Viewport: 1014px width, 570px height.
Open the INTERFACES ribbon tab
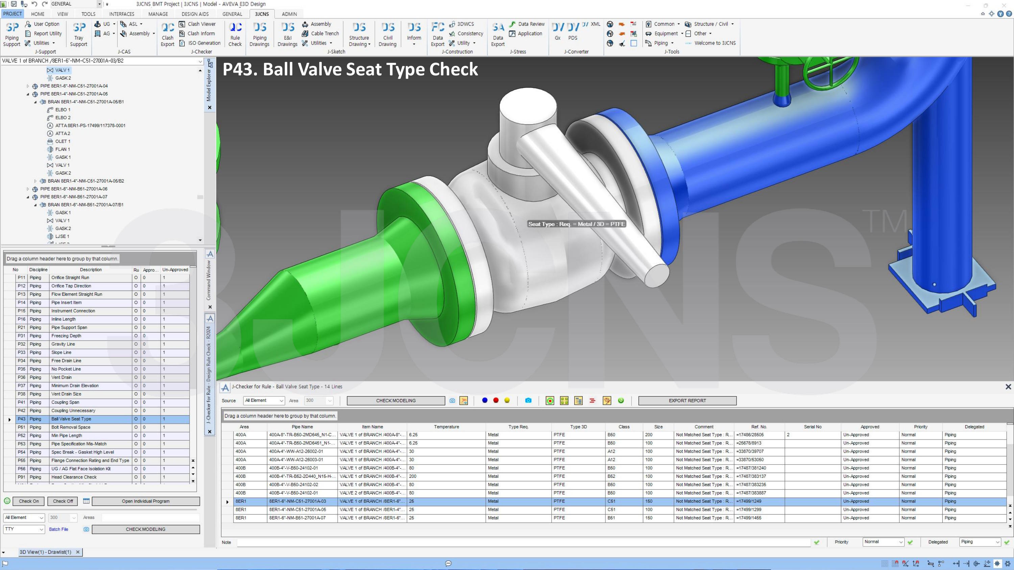[x=122, y=14]
